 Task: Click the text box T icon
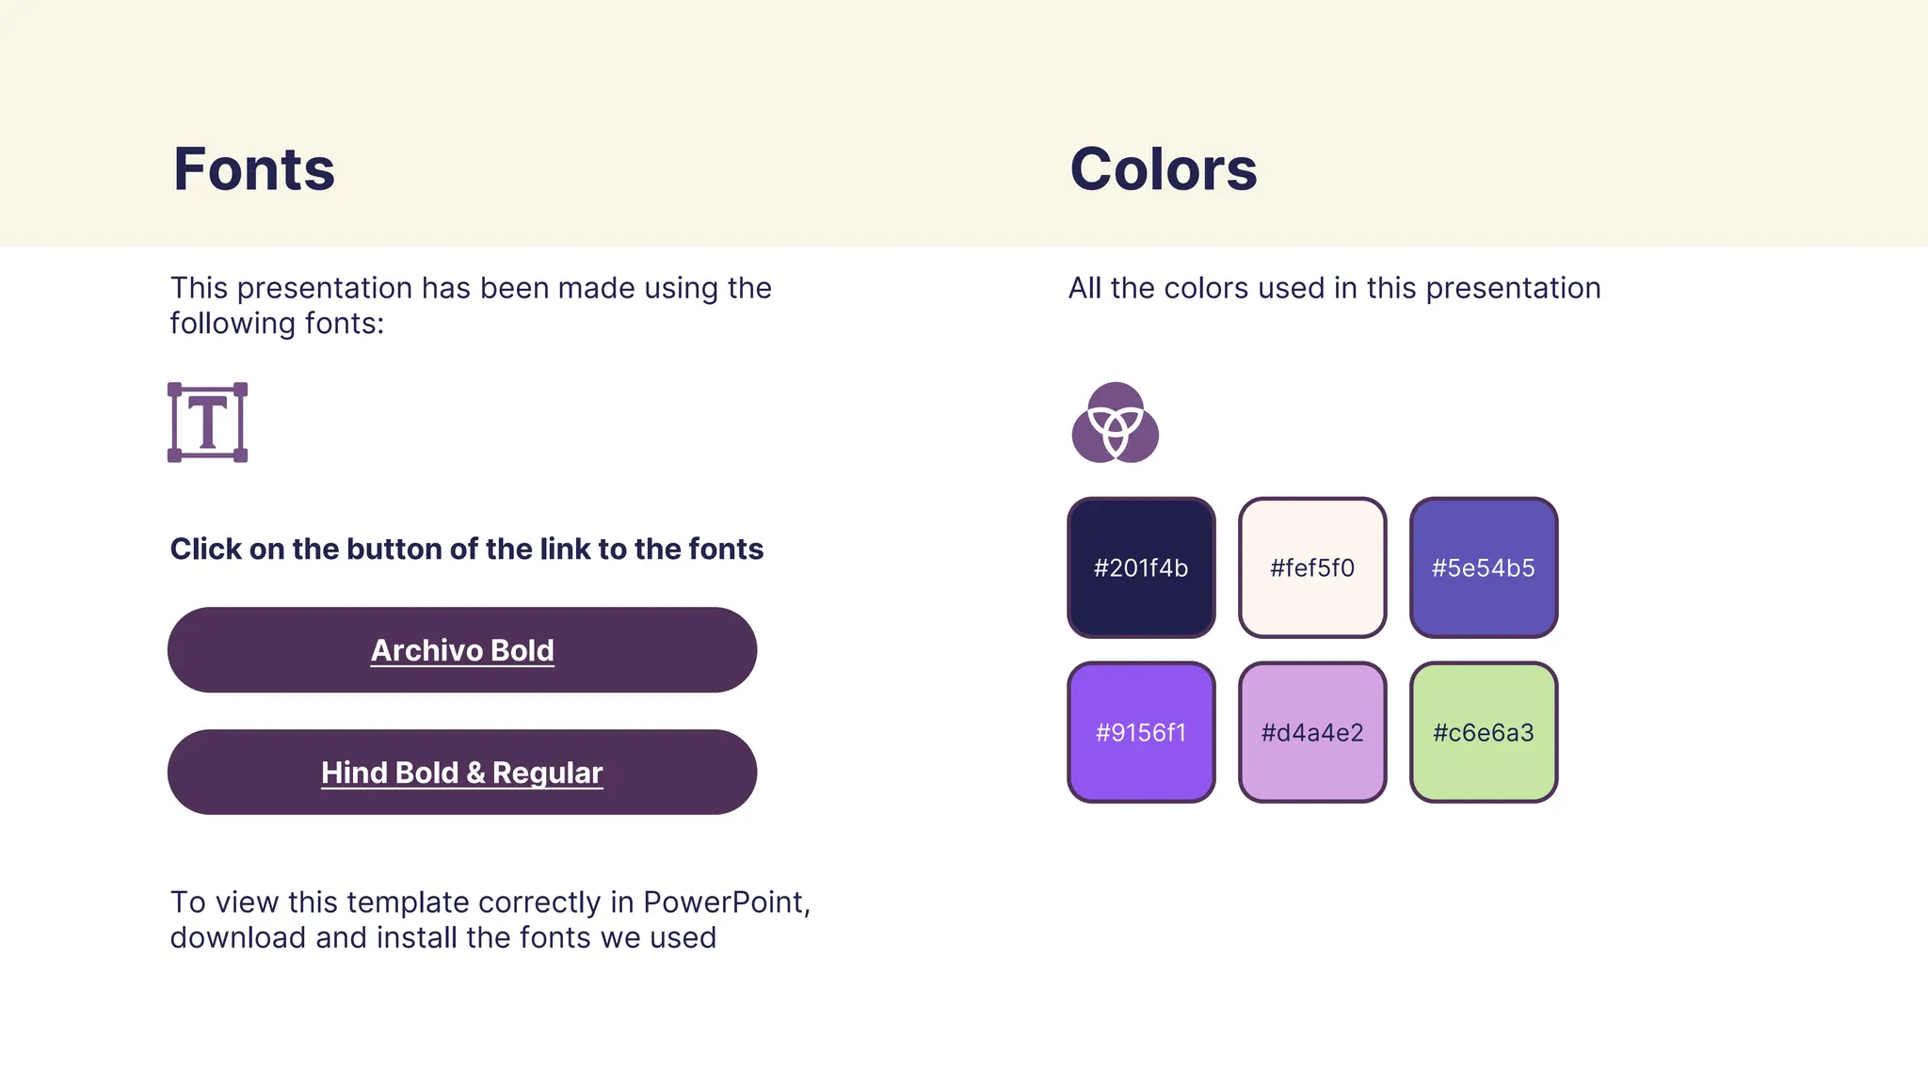point(207,422)
